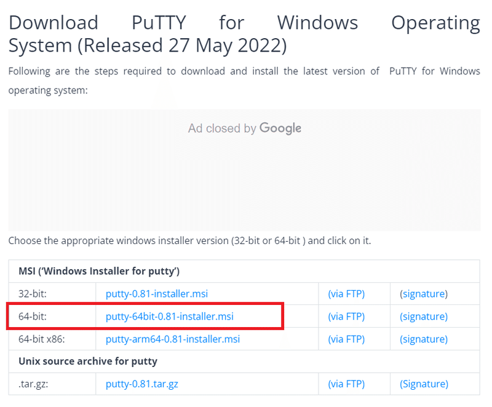Open the via FTP link in the 32-bit row

(x=346, y=294)
